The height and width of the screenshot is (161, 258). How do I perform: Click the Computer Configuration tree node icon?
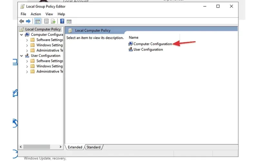(x=27, y=34)
